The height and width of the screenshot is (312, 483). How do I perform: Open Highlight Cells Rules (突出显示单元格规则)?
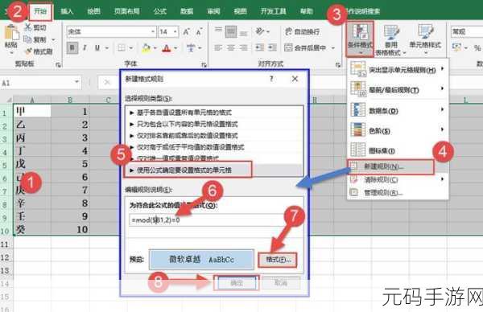(398, 69)
